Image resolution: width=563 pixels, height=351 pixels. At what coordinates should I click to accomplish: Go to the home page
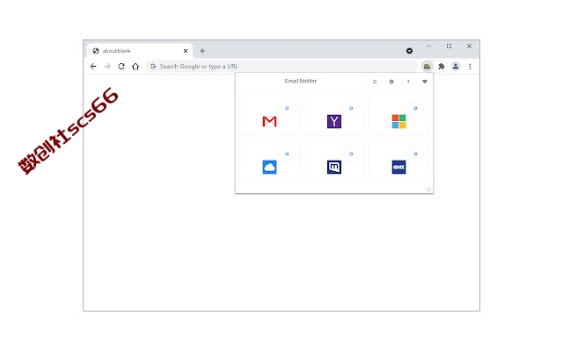click(x=135, y=67)
